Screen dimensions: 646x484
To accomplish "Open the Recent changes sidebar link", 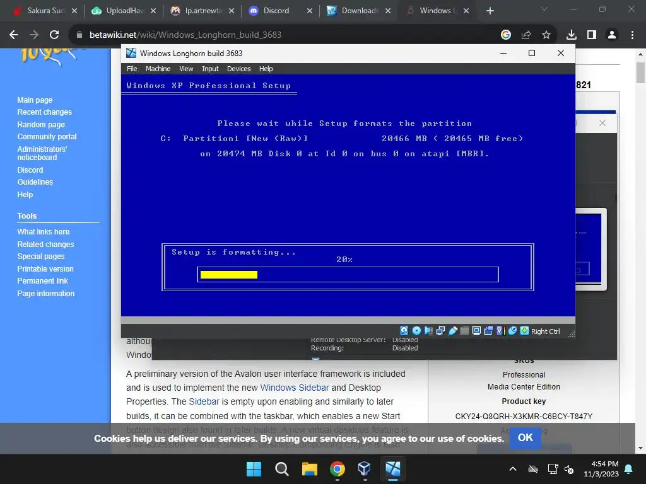I will (45, 112).
